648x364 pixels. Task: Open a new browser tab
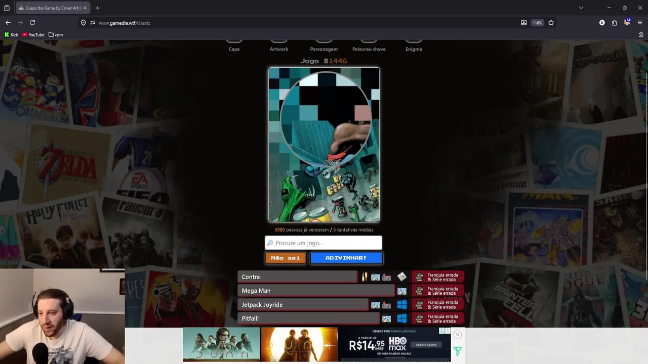(98, 8)
